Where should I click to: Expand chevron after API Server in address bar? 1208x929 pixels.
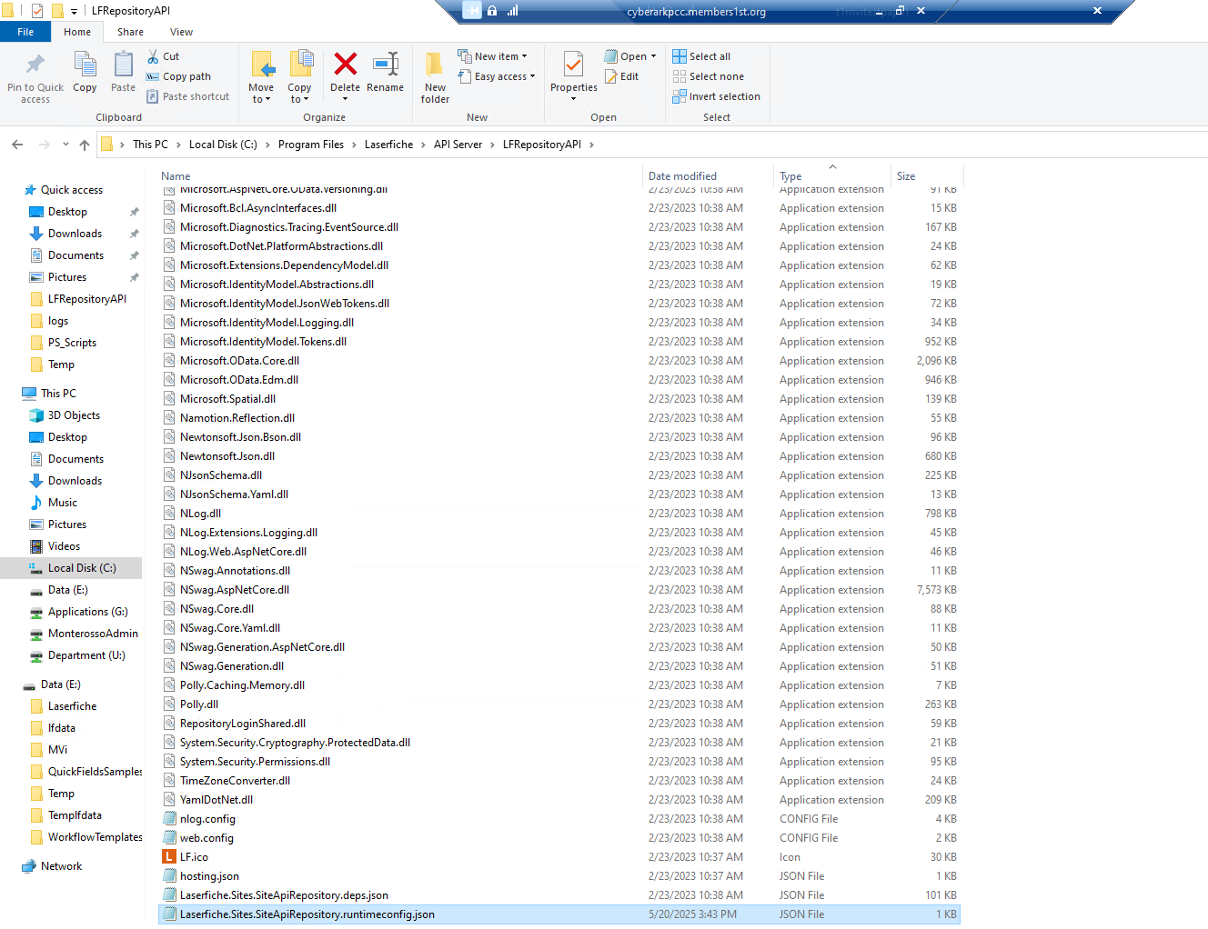(x=493, y=145)
